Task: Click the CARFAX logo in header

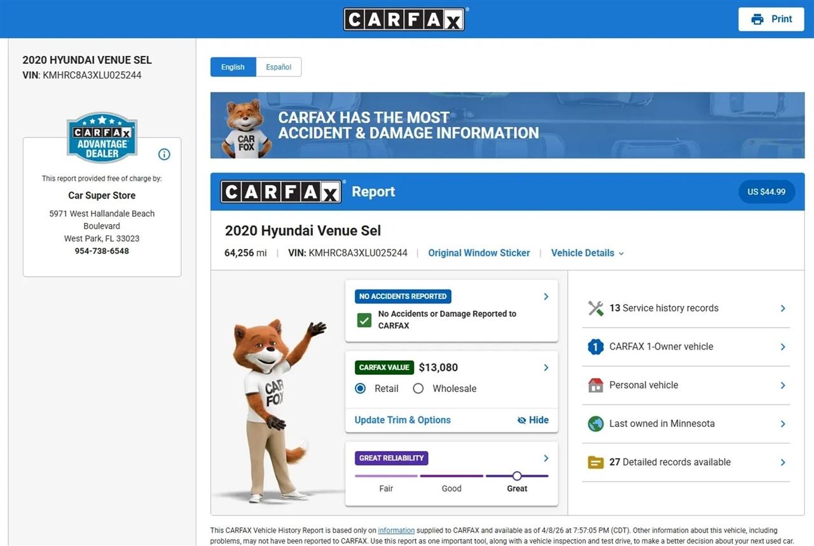Action: coord(404,19)
